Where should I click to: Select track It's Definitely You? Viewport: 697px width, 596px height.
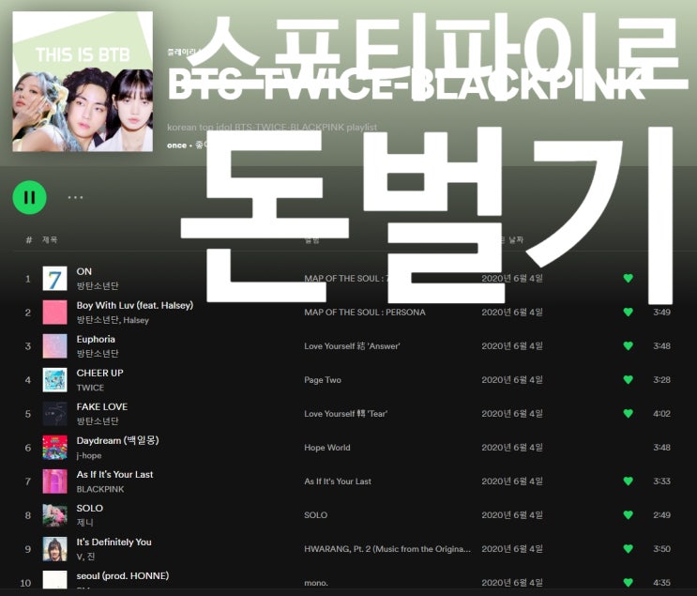click(x=114, y=543)
